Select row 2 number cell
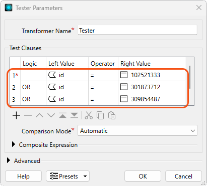207x186 pixels. 15,87
